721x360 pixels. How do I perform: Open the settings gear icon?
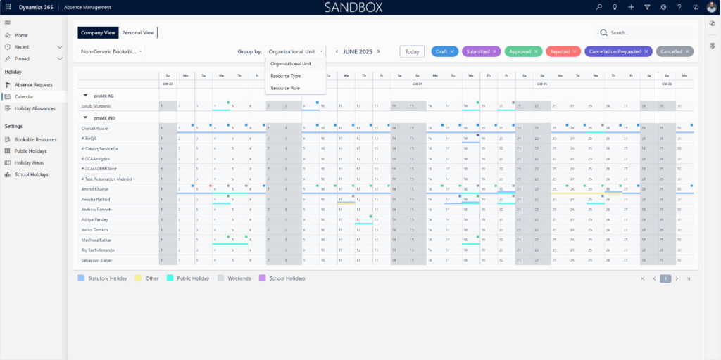663,7
